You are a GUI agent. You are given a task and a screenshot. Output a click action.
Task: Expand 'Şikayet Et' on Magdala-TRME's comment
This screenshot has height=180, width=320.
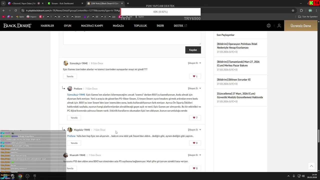coord(194,130)
